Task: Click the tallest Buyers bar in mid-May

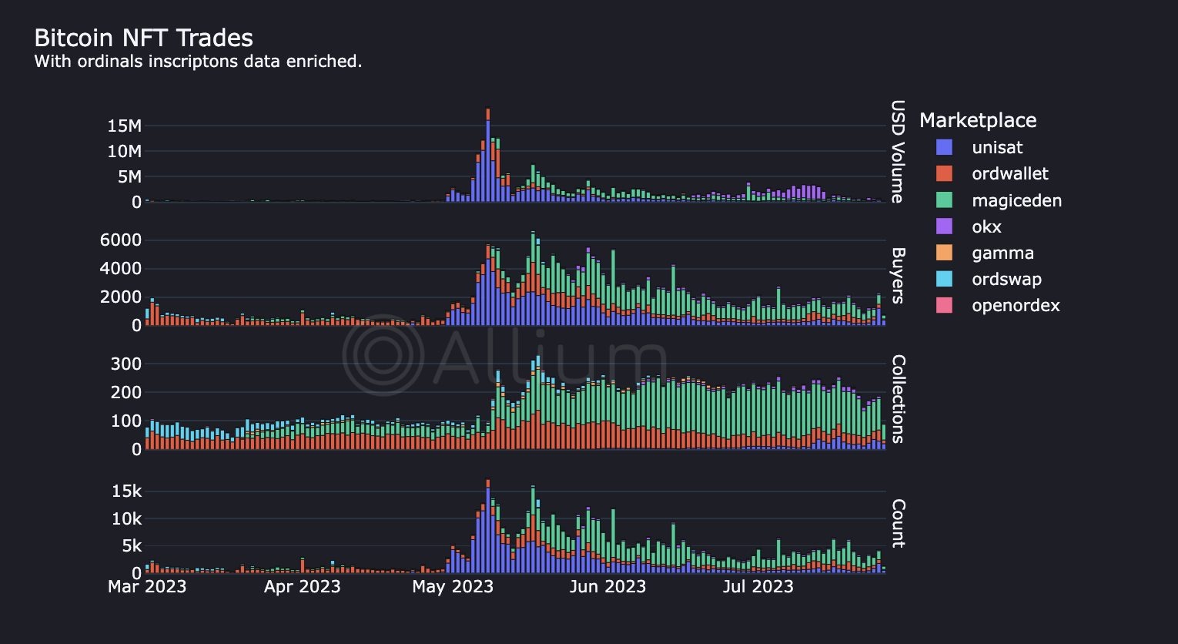Action: point(533,278)
